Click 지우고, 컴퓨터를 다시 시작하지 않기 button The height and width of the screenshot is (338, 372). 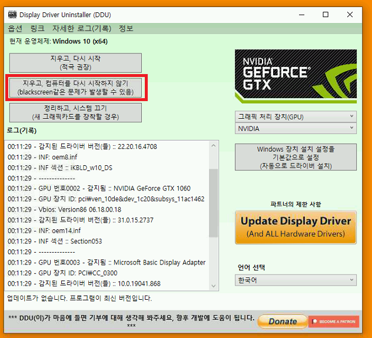click(x=75, y=88)
